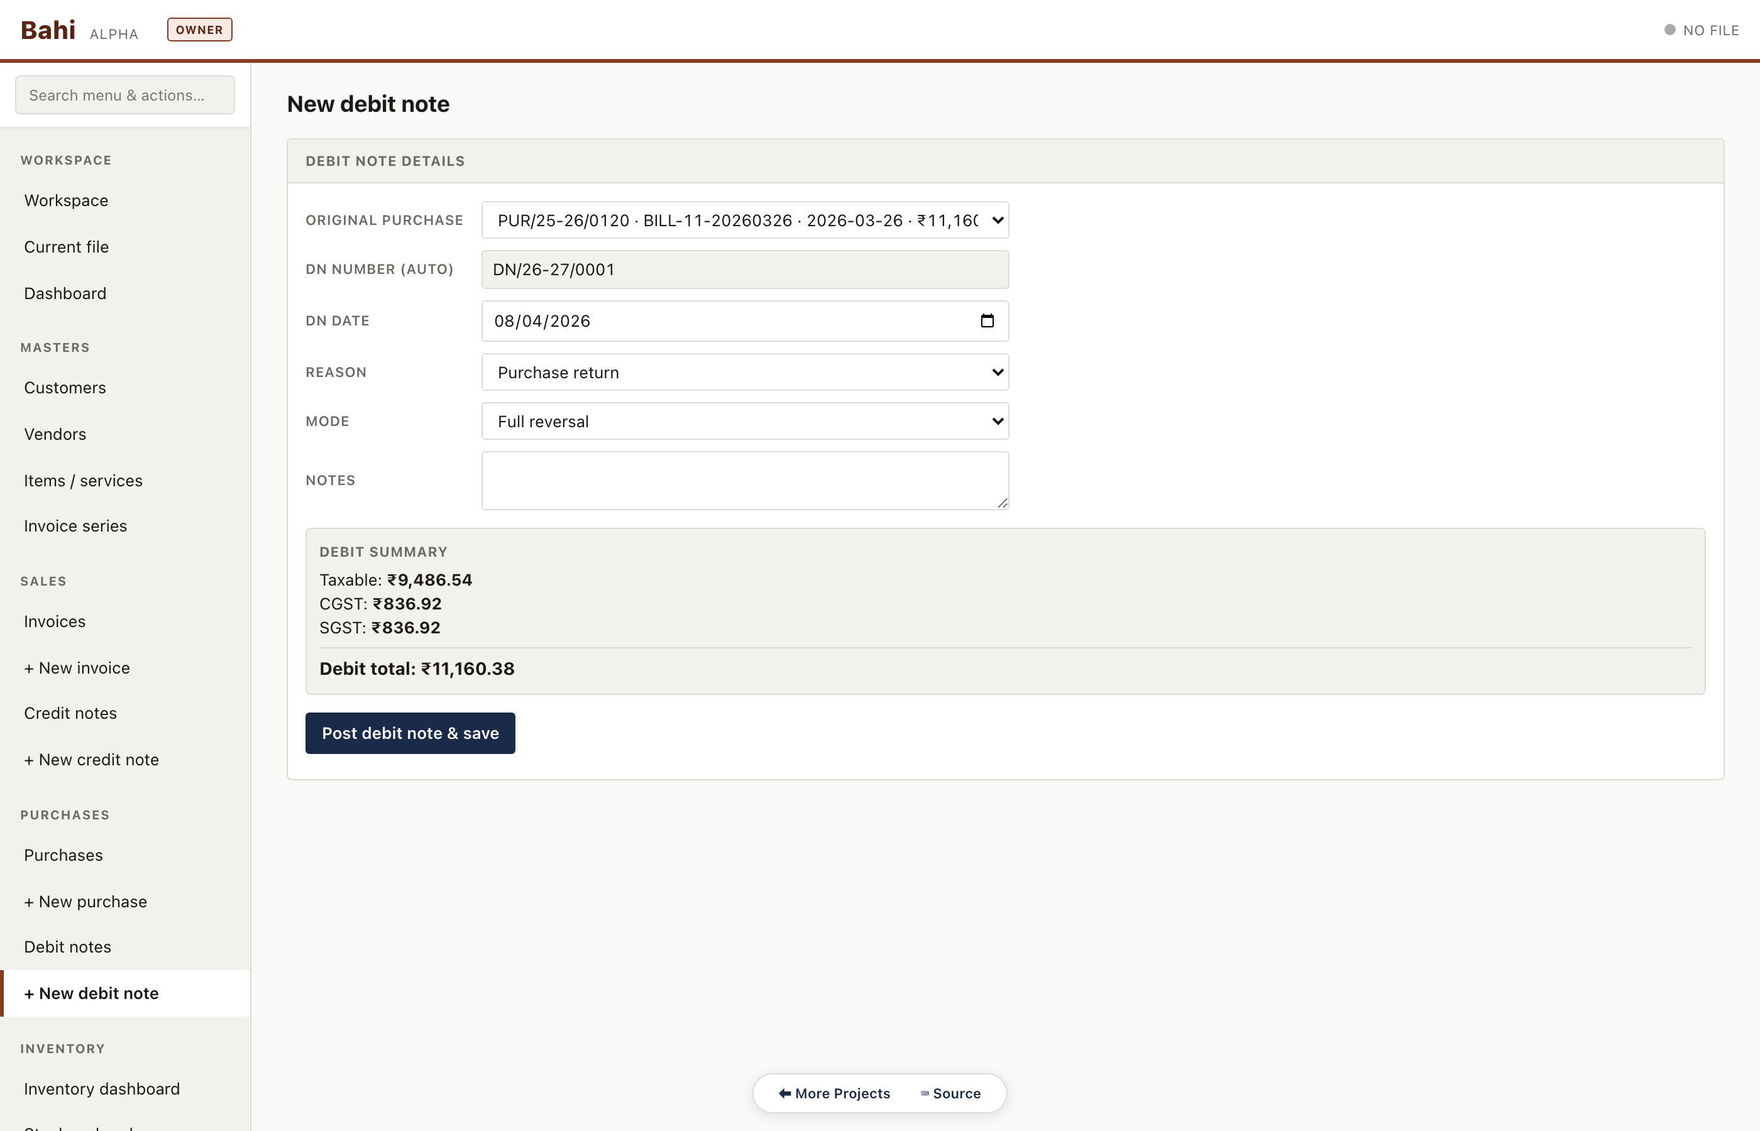Viewport: 1760px width, 1131px height.
Task: Navigate to Credit notes
Action: (x=70, y=713)
